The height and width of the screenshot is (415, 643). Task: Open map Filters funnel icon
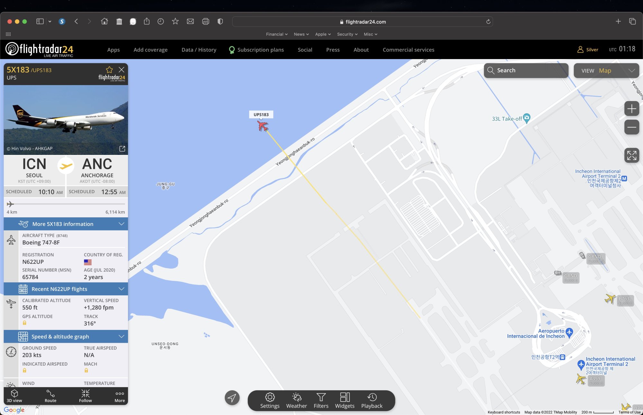(x=321, y=397)
